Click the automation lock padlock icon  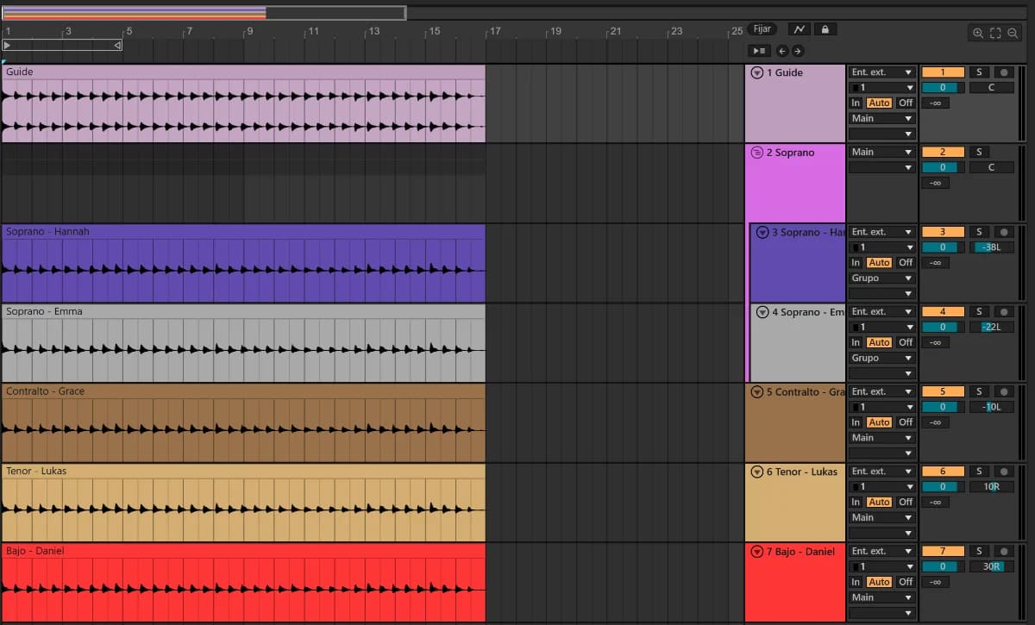tap(825, 29)
